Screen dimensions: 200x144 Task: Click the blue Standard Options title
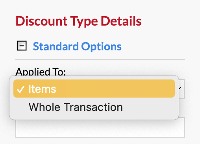pyautogui.click(x=77, y=46)
